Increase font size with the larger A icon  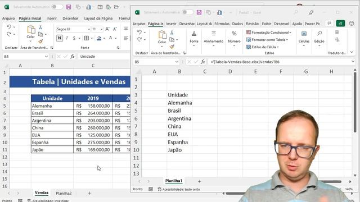tap(107, 29)
